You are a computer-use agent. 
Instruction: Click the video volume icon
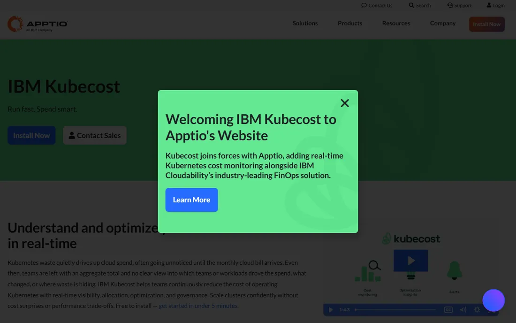tap(463, 310)
